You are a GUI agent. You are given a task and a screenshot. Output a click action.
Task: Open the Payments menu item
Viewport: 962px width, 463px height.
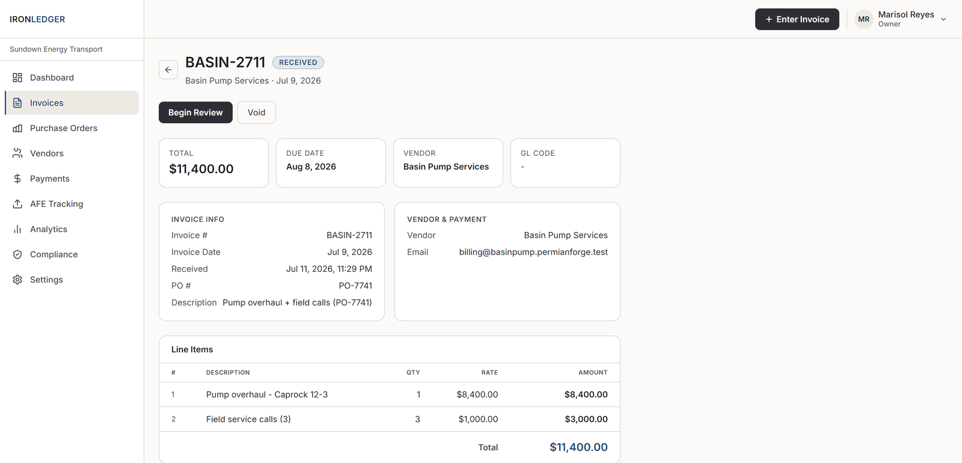point(72,179)
